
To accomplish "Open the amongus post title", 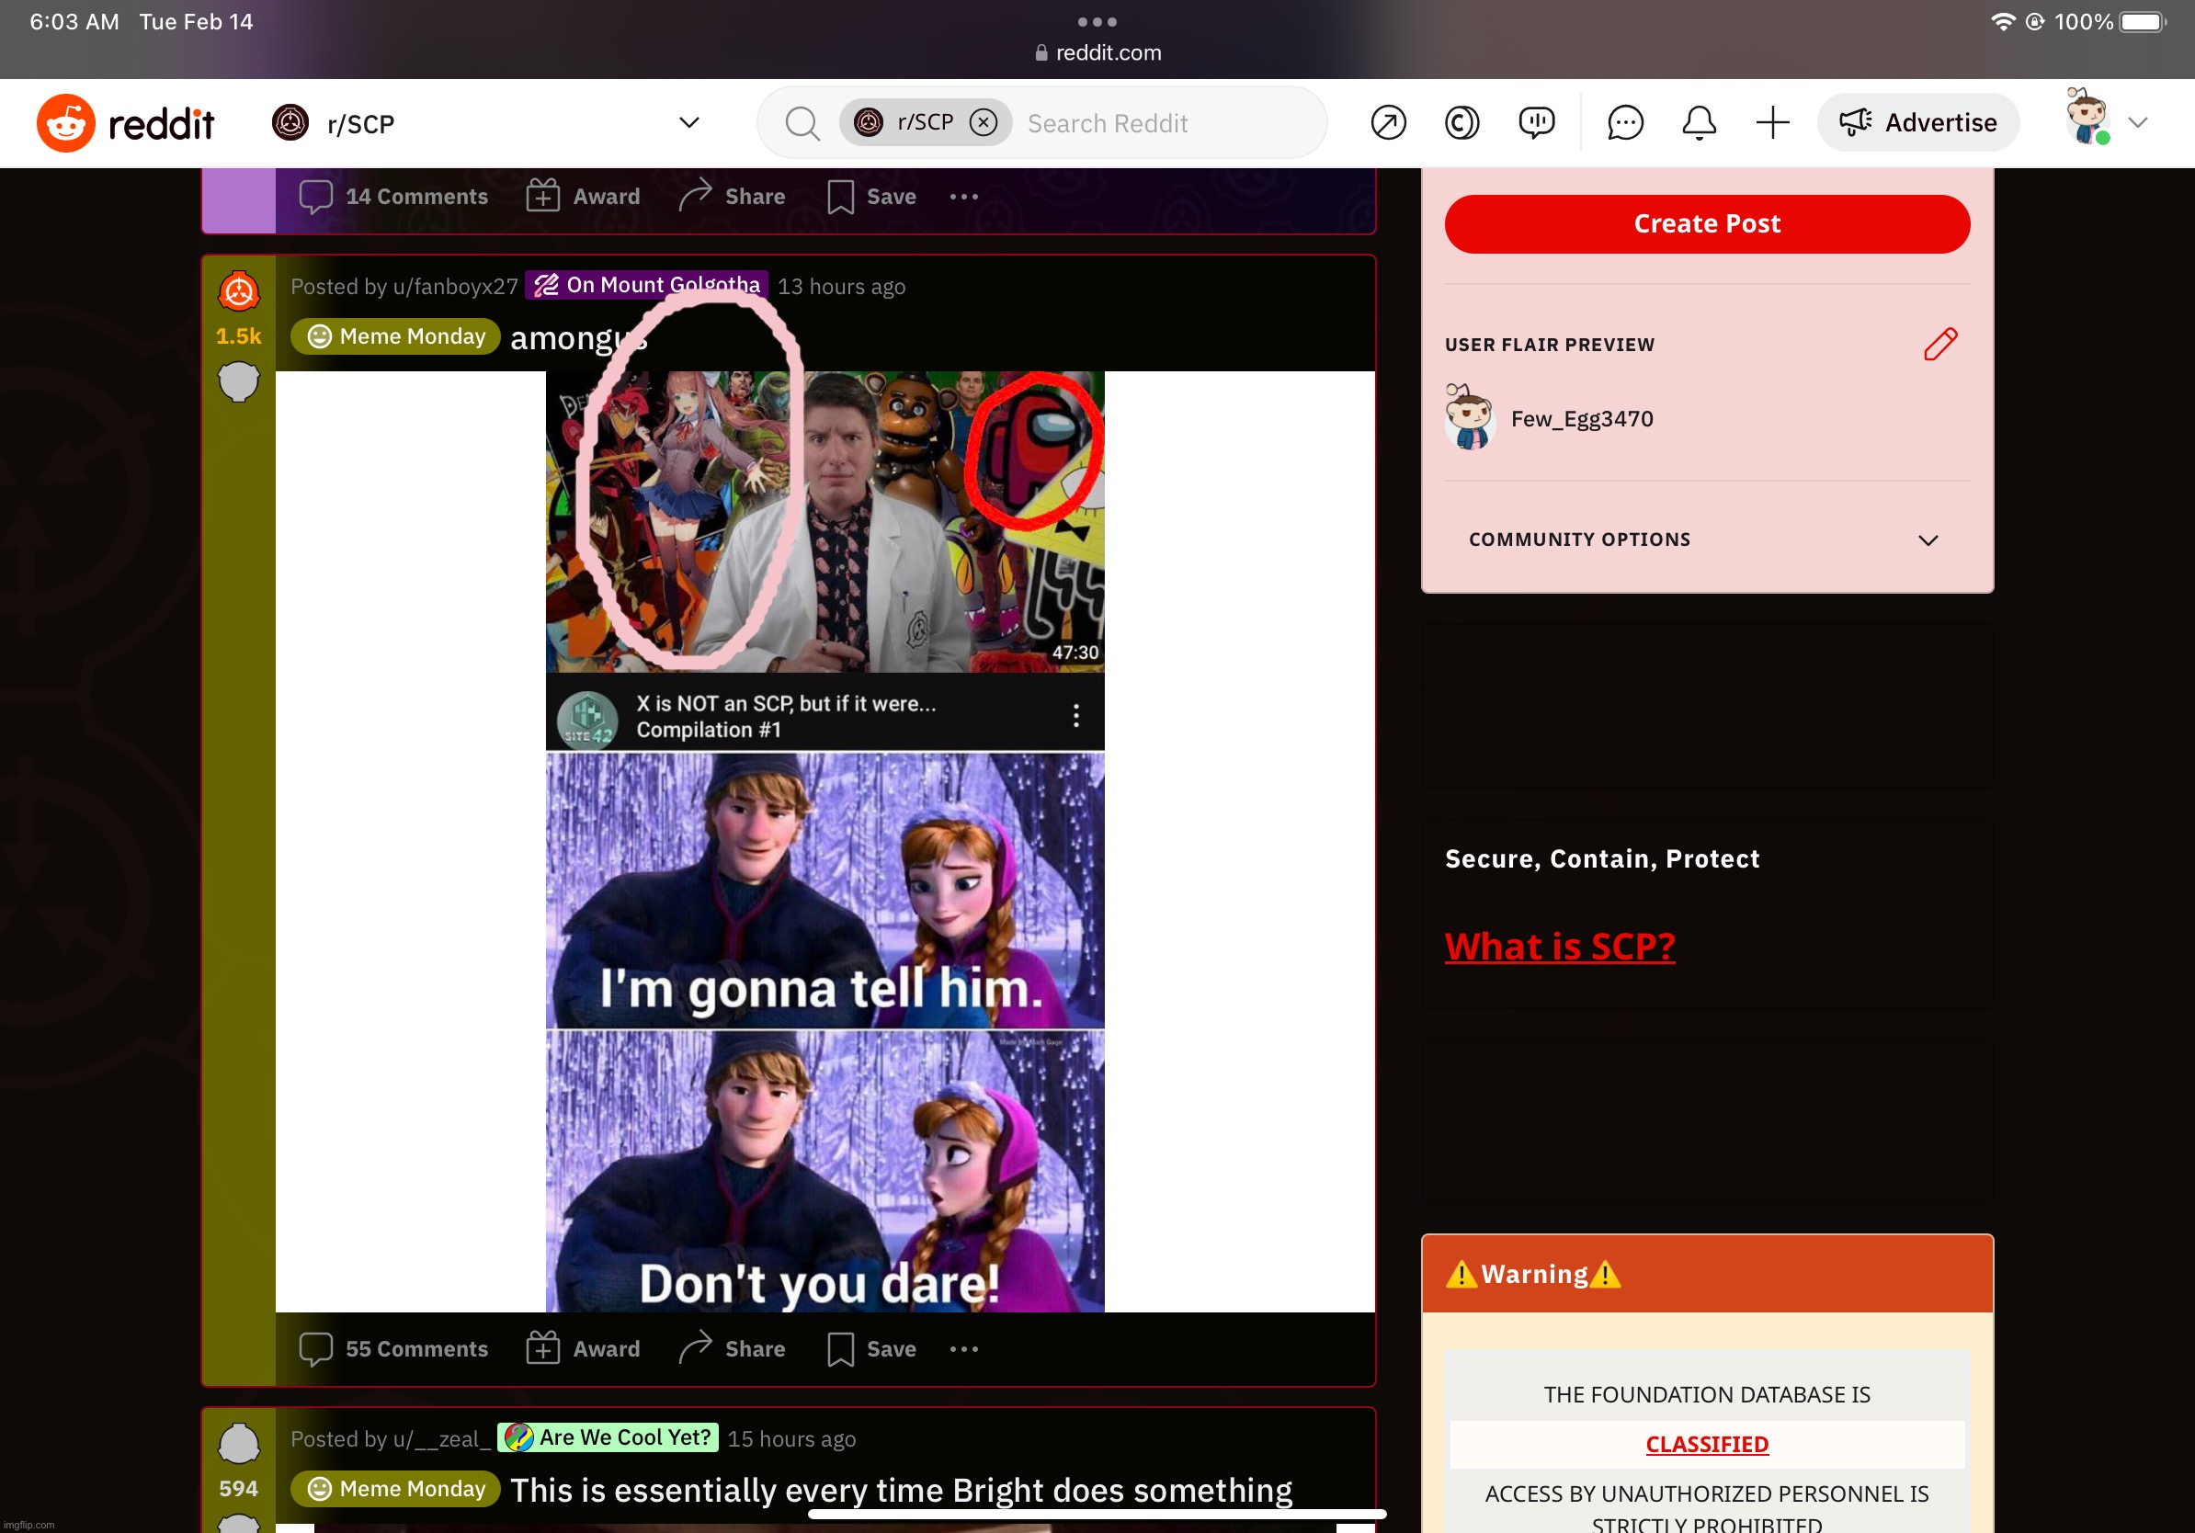I will click(578, 338).
